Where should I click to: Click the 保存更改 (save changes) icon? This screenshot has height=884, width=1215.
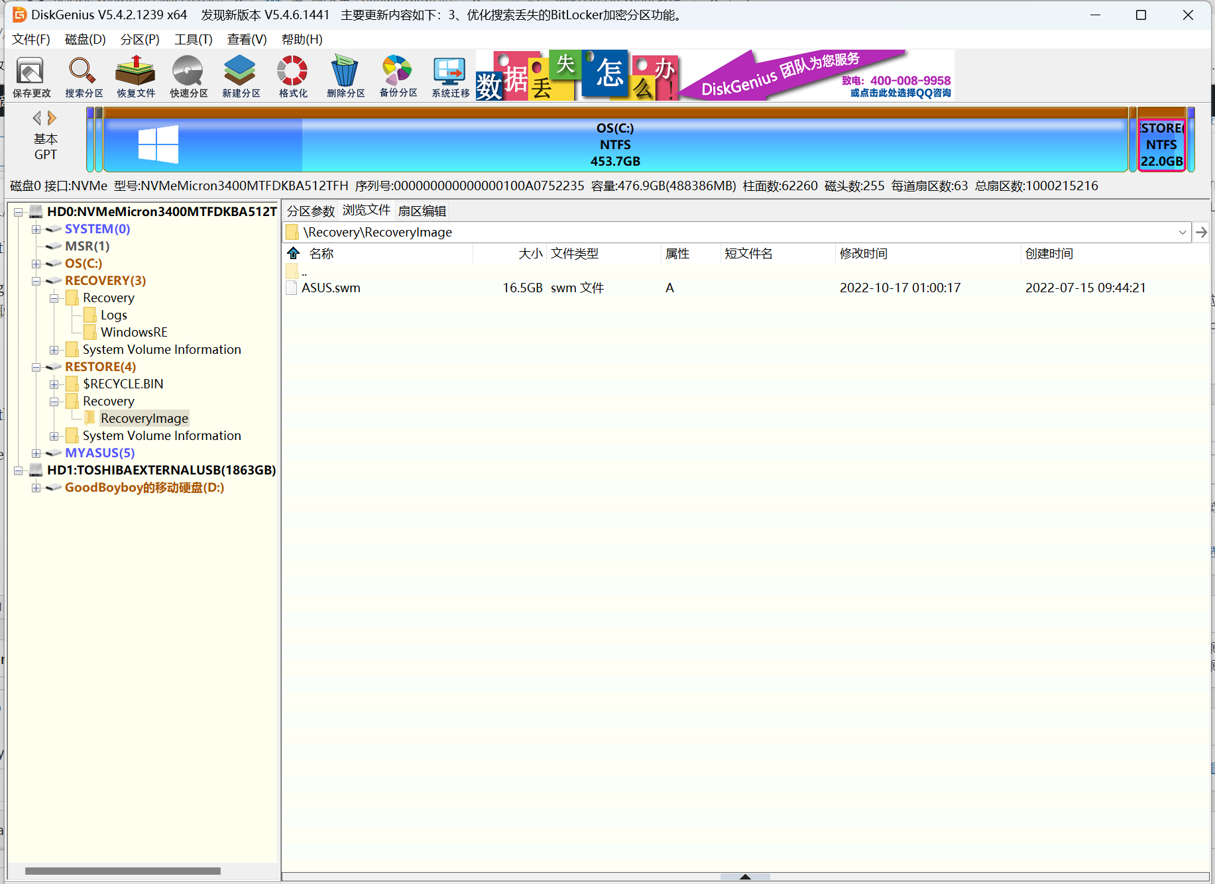tap(30, 75)
